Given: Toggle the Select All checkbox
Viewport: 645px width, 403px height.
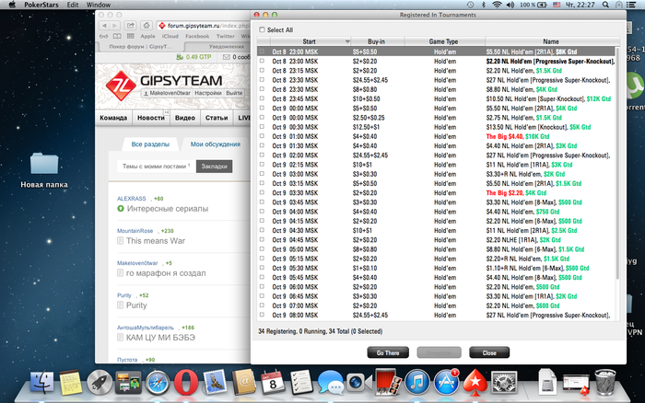Looking at the screenshot, I should (x=262, y=30).
